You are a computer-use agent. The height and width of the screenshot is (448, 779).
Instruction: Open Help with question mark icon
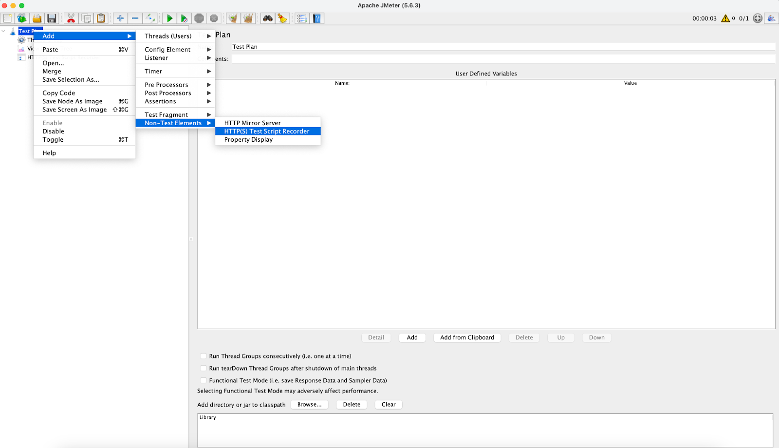coord(317,19)
